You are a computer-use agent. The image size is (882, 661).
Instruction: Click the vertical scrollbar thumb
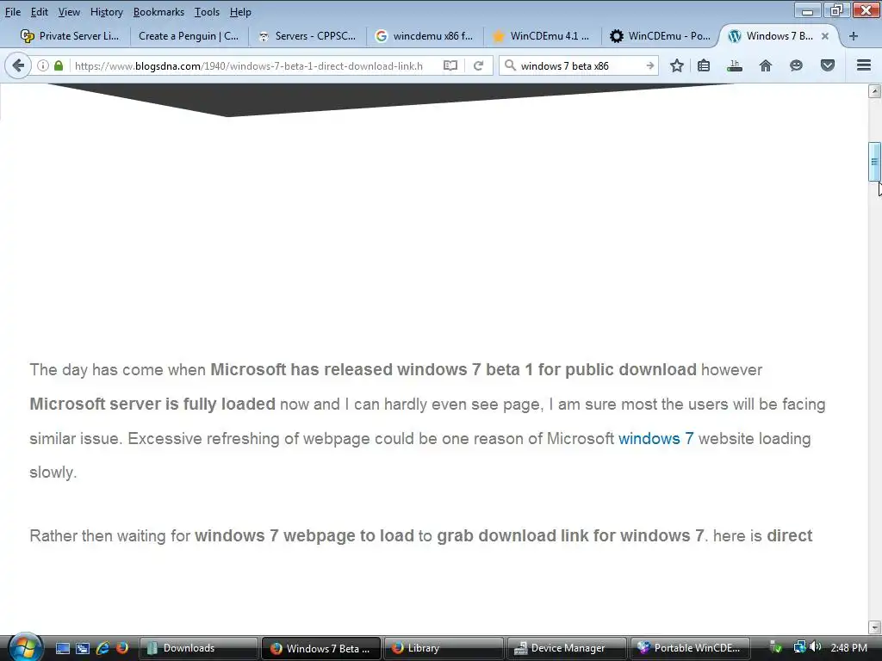(x=874, y=162)
